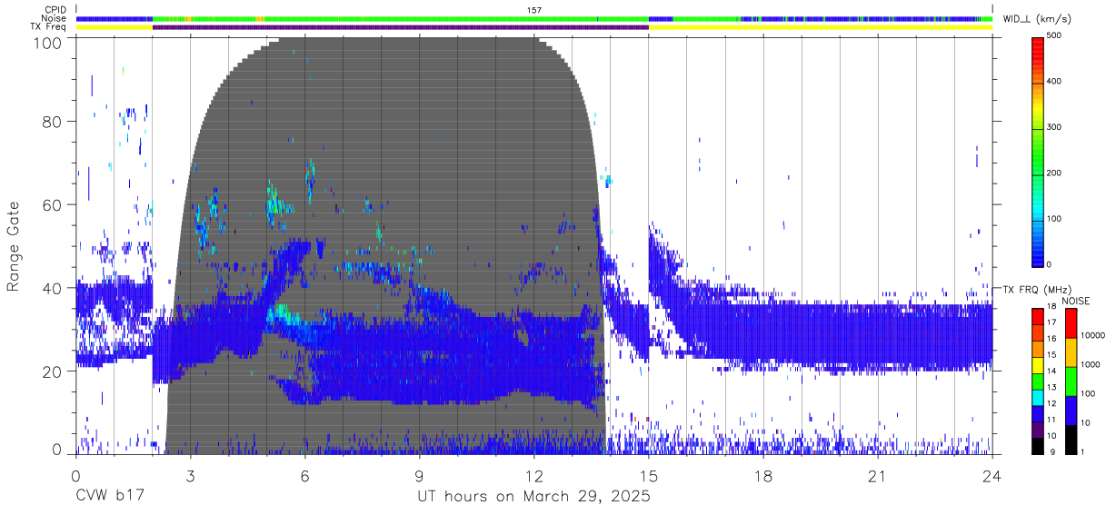Click the 21 tick on UT hours axis
1116x515 pixels.
(877, 476)
